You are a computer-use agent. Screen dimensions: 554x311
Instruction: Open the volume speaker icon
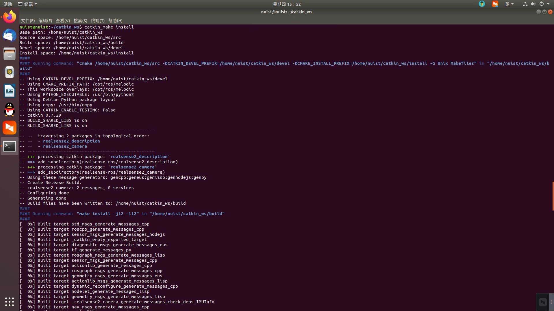click(x=533, y=4)
